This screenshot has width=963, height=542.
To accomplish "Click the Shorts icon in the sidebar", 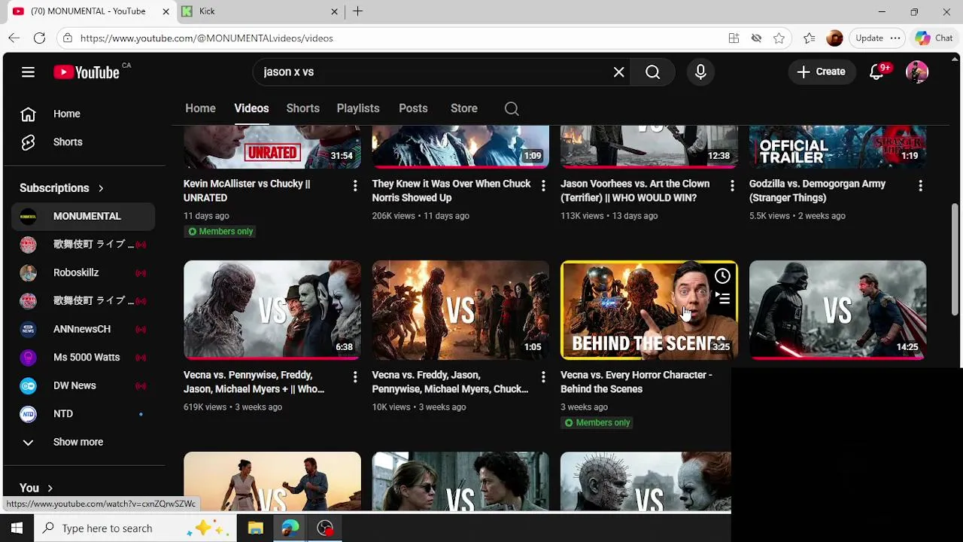I will click(28, 142).
